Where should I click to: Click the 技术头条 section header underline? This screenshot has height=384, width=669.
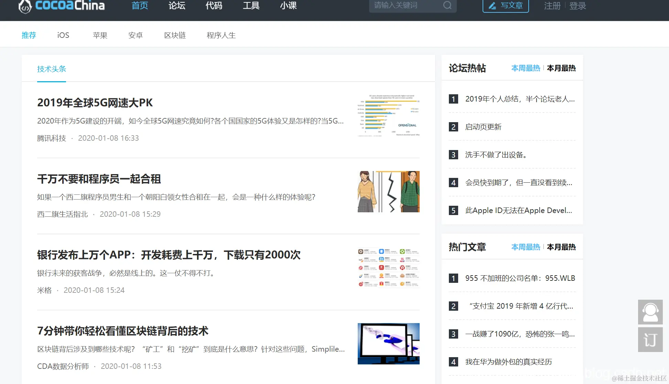[51, 81]
